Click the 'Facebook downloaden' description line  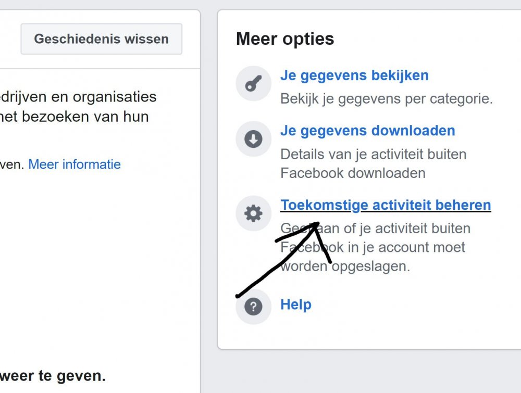(x=353, y=173)
